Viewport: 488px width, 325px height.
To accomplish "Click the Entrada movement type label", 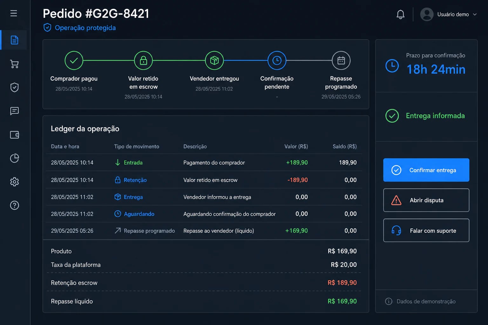I will [x=133, y=162].
